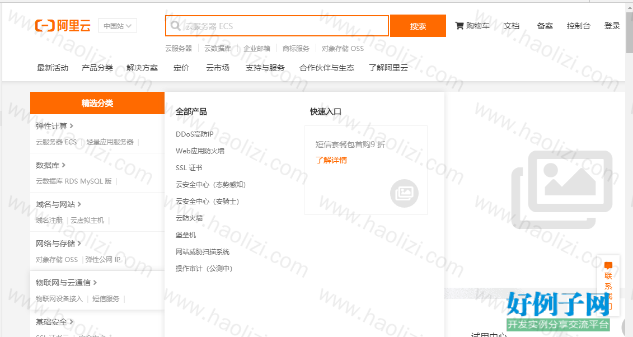
Task: Click the 精选分类 header tab
Action: click(97, 103)
